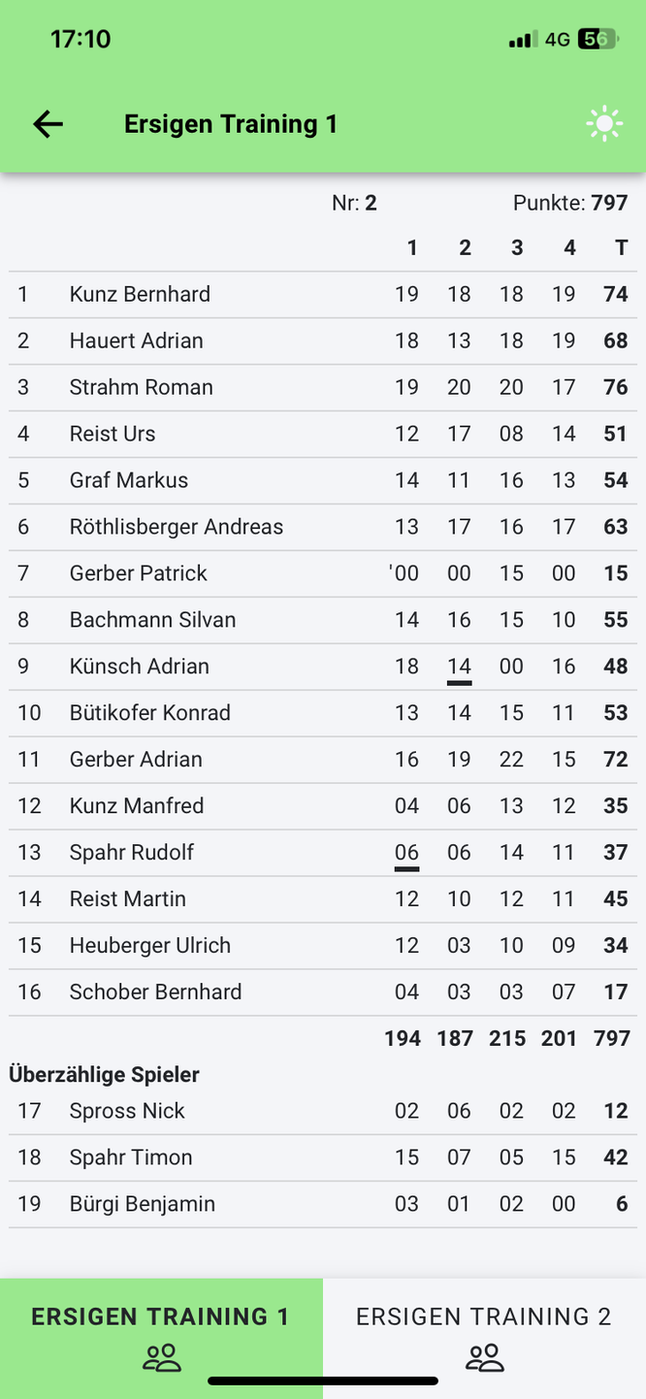Tap Gerber Adrian's total score 72

(x=615, y=760)
